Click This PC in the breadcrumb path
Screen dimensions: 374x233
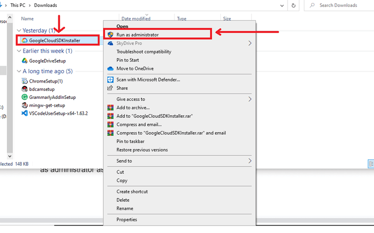click(x=18, y=5)
